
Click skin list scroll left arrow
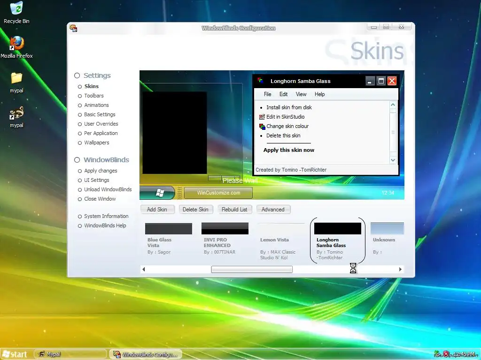tap(144, 270)
